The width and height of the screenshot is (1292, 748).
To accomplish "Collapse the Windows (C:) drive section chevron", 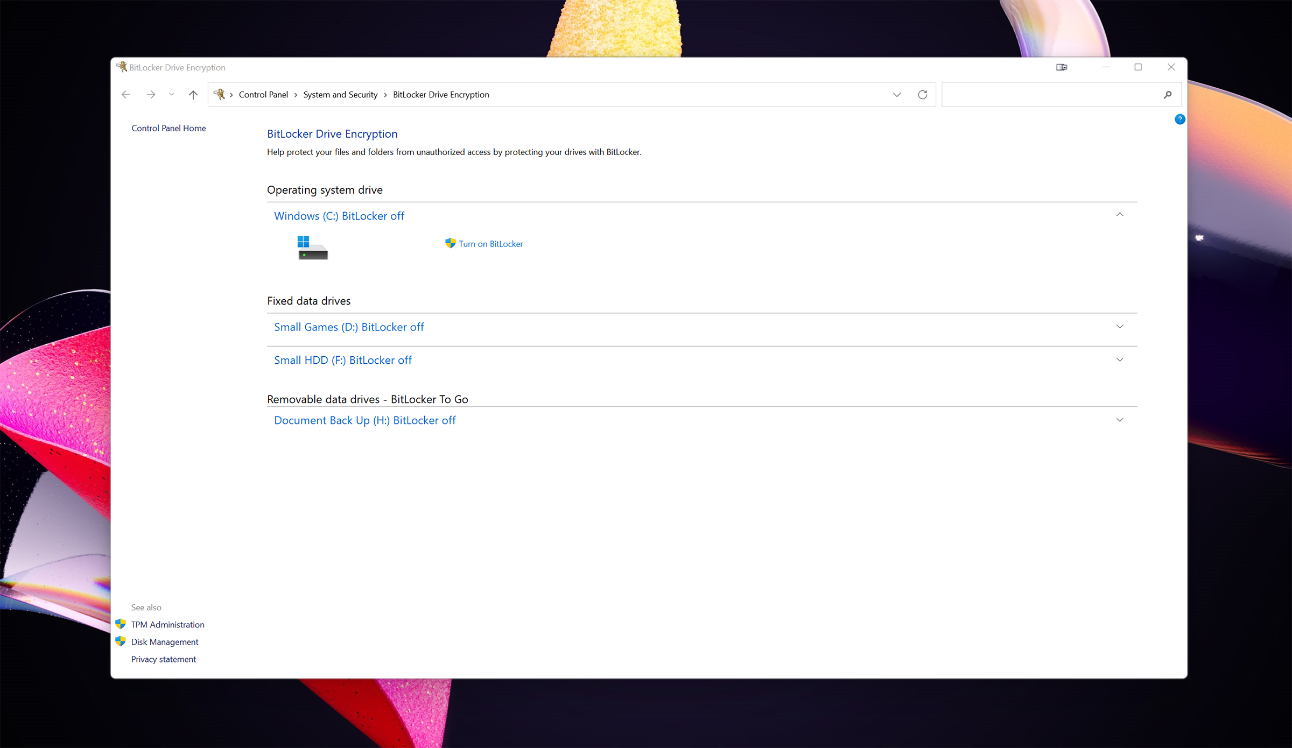I will click(1120, 215).
